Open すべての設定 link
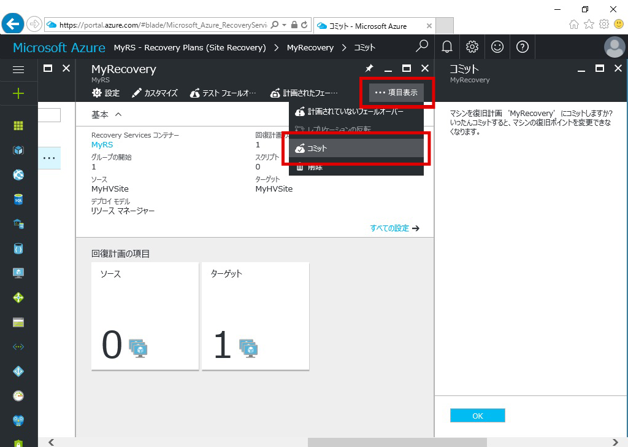 tap(394, 228)
